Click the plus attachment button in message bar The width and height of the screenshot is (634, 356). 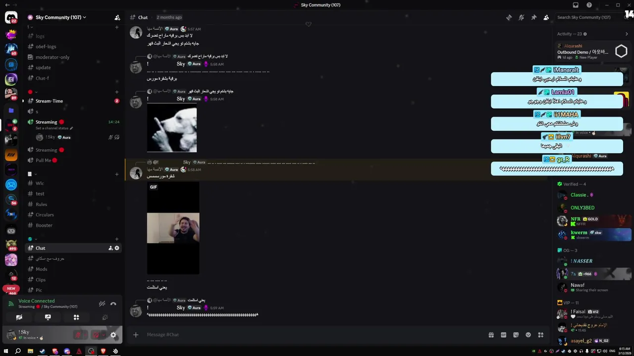pyautogui.click(x=135, y=335)
